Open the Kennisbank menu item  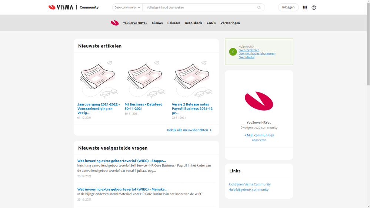pyautogui.click(x=193, y=23)
